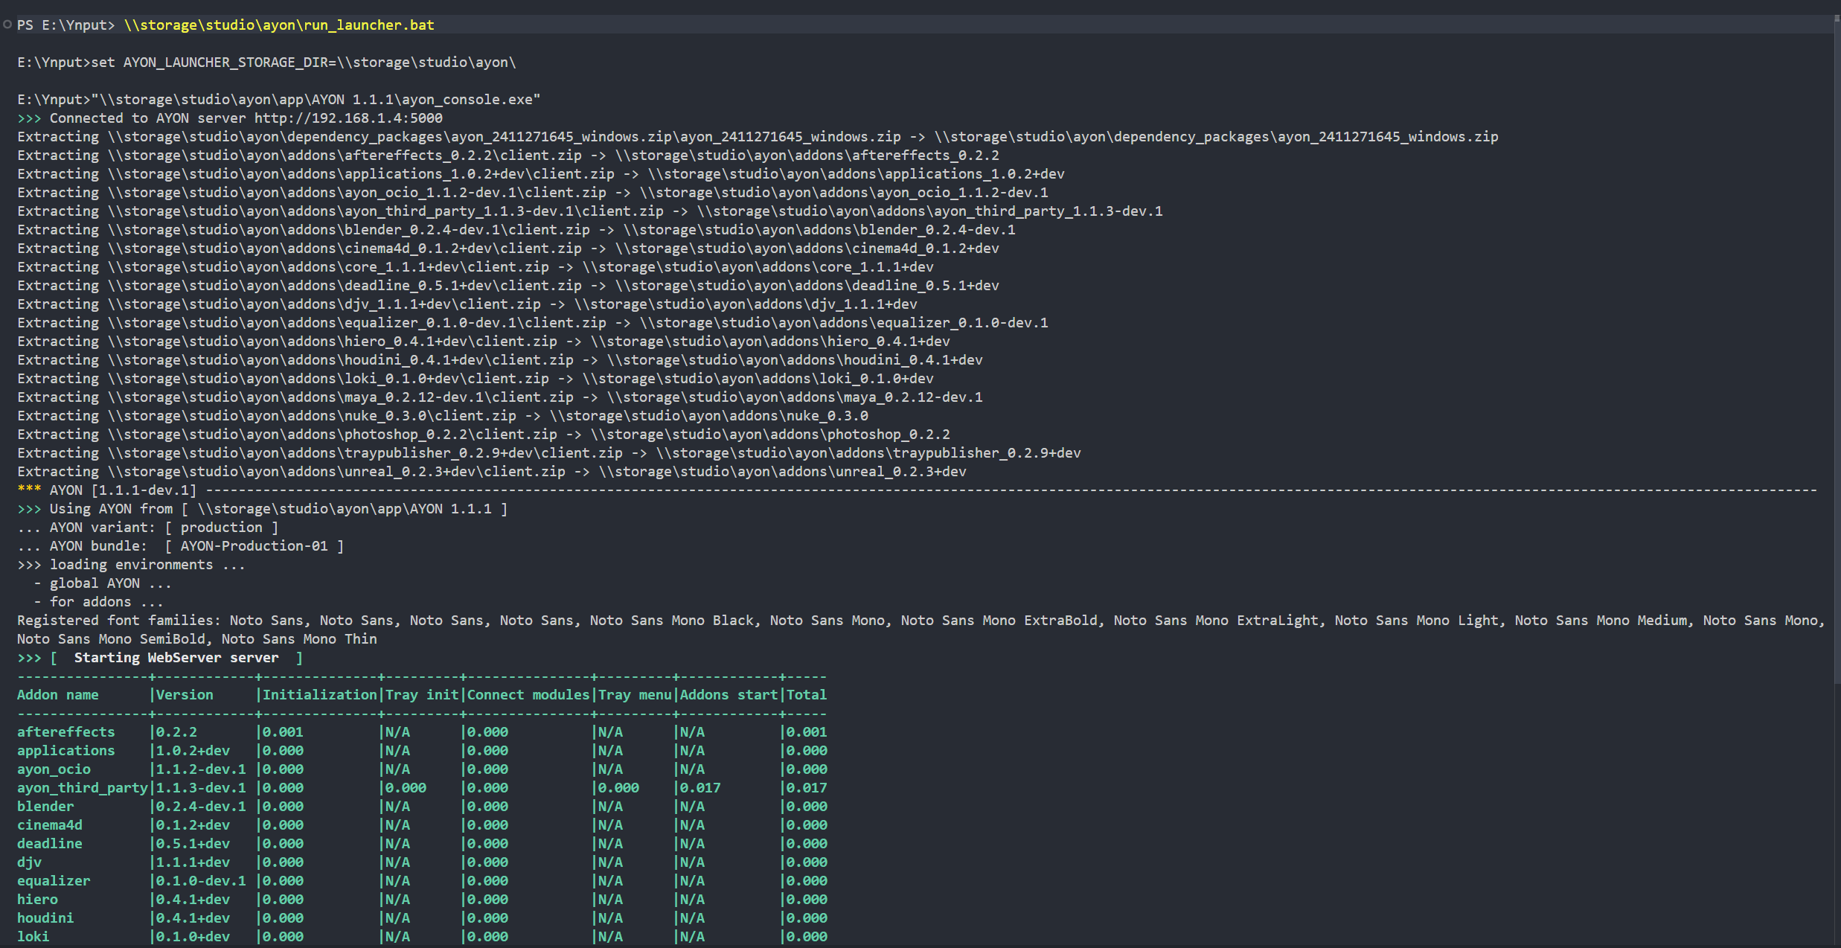This screenshot has height=948, width=1841.
Task: Click the houdini_0.4.1+dev\client.zip path
Action: point(340,359)
